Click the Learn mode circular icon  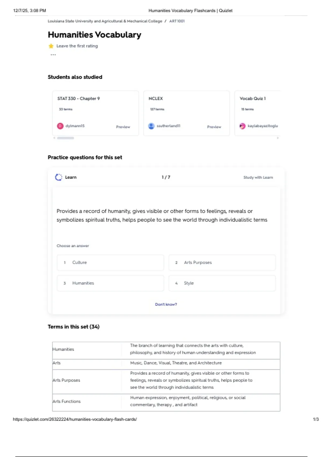pyautogui.click(x=58, y=177)
